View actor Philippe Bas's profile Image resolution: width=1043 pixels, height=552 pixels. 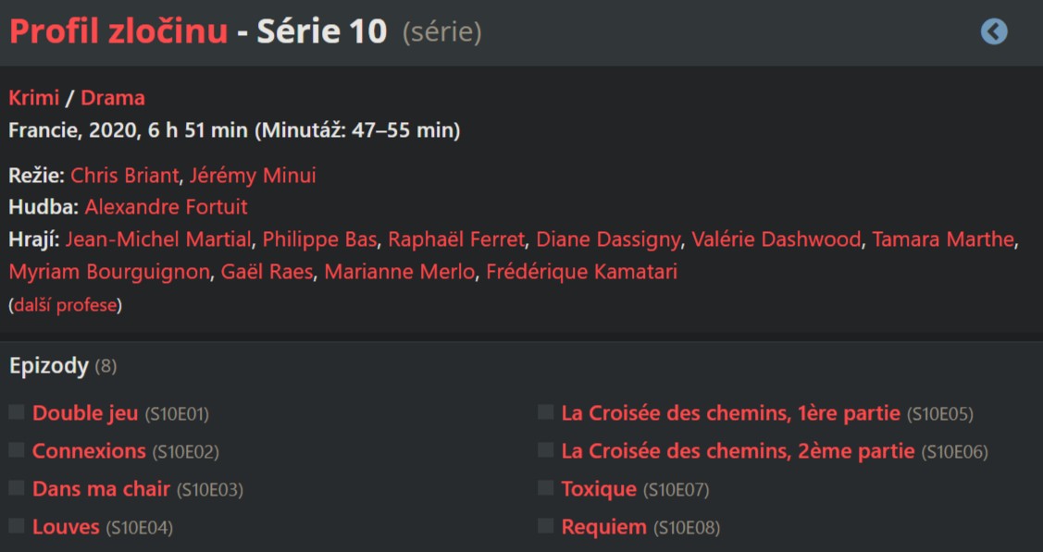pyautogui.click(x=320, y=239)
